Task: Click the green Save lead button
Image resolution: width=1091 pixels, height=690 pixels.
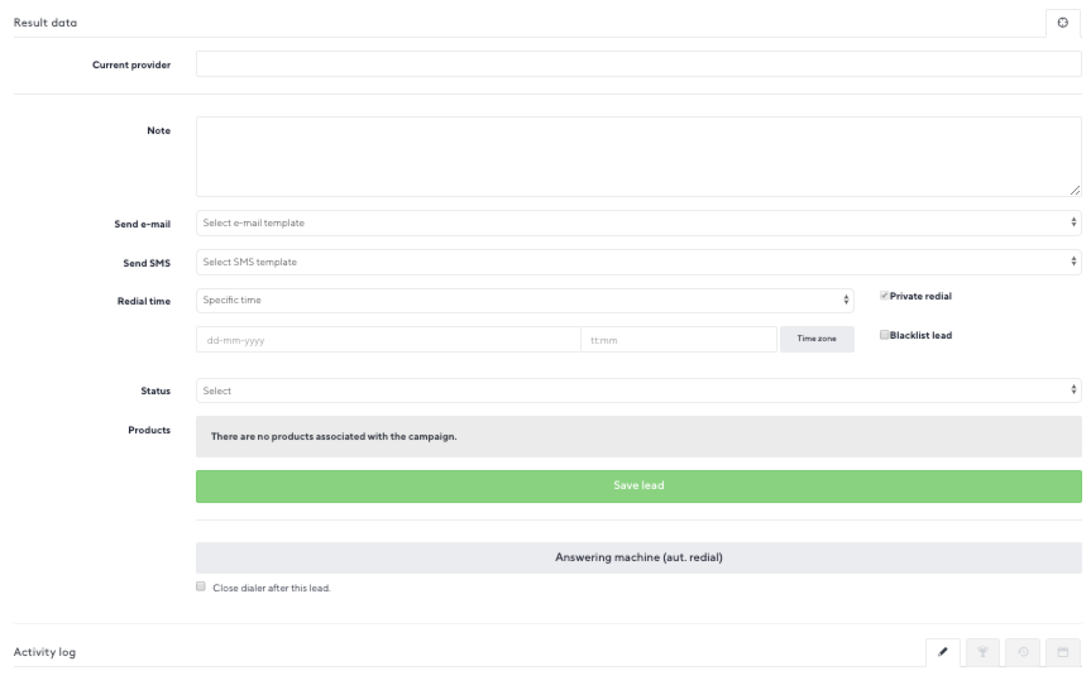Action: pos(638,486)
